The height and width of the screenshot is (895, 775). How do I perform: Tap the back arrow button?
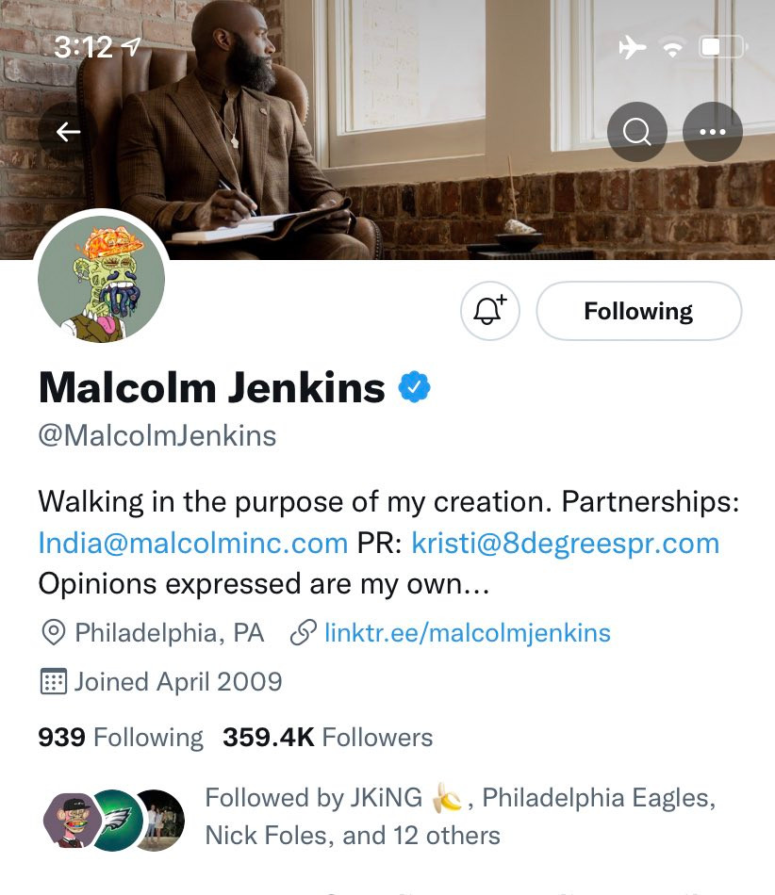point(68,132)
